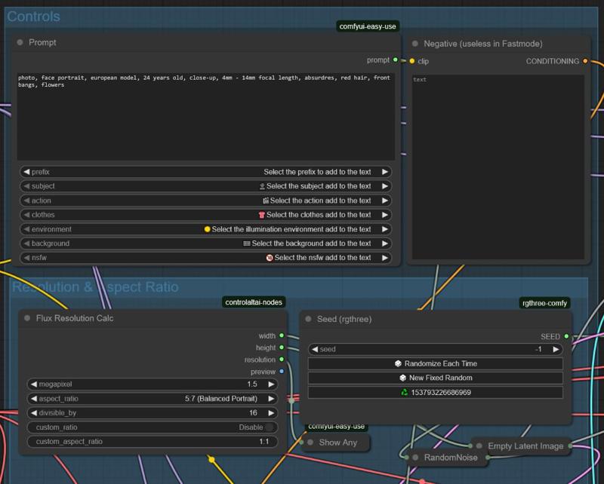Use last seed 153793226686969 button

436,393
